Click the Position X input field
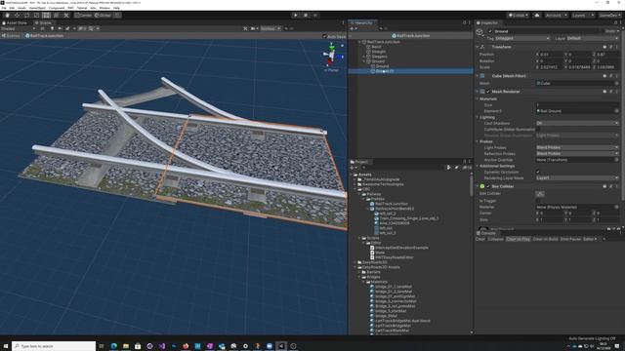Image resolution: width=625 pixels, height=351 pixels. [551, 55]
